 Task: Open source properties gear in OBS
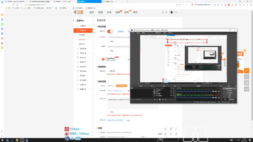coord(160,99)
